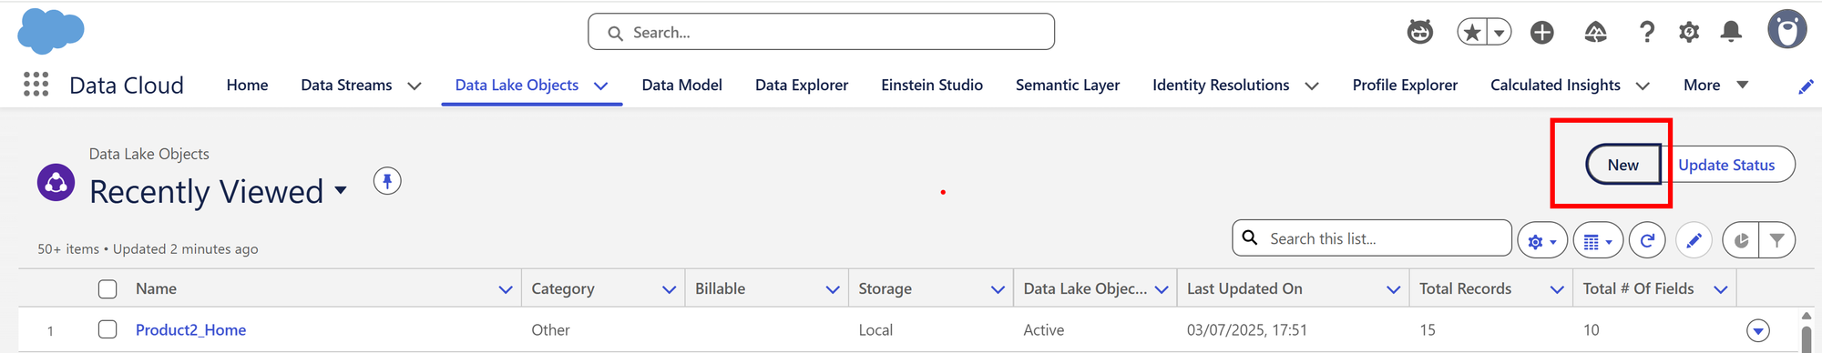Screen dimensions: 1822x353
Task: Show the list filters panel
Action: click(x=1776, y=240)
